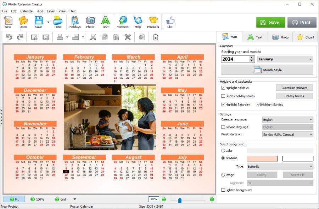Copy the selected object
Screen dimensions: 319x209
click(x=105, y=37)
